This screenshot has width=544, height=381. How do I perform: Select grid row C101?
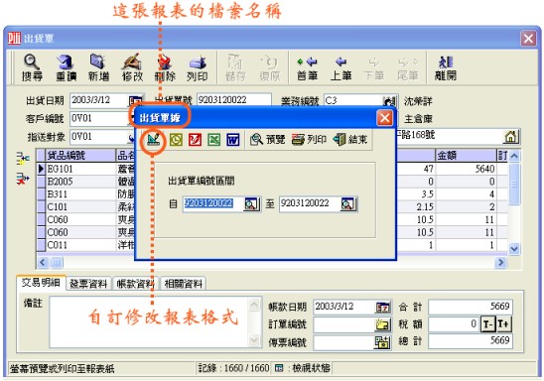tap(80, 207)
